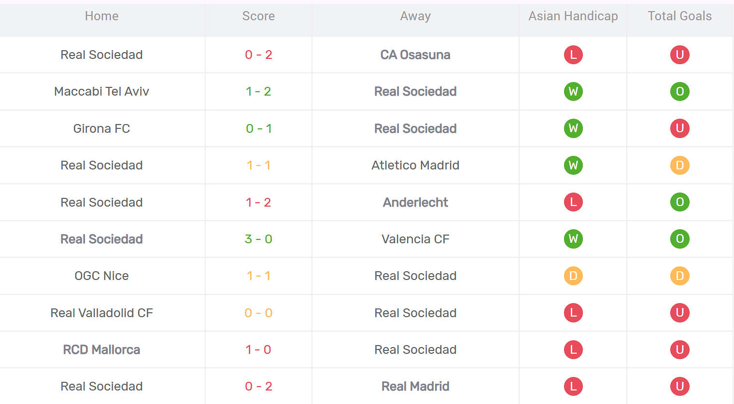Image resolution: width=734 pixels, height=404 pixels.
Task: Click the red L badge in Real Valladolid row
Action: 573,313
